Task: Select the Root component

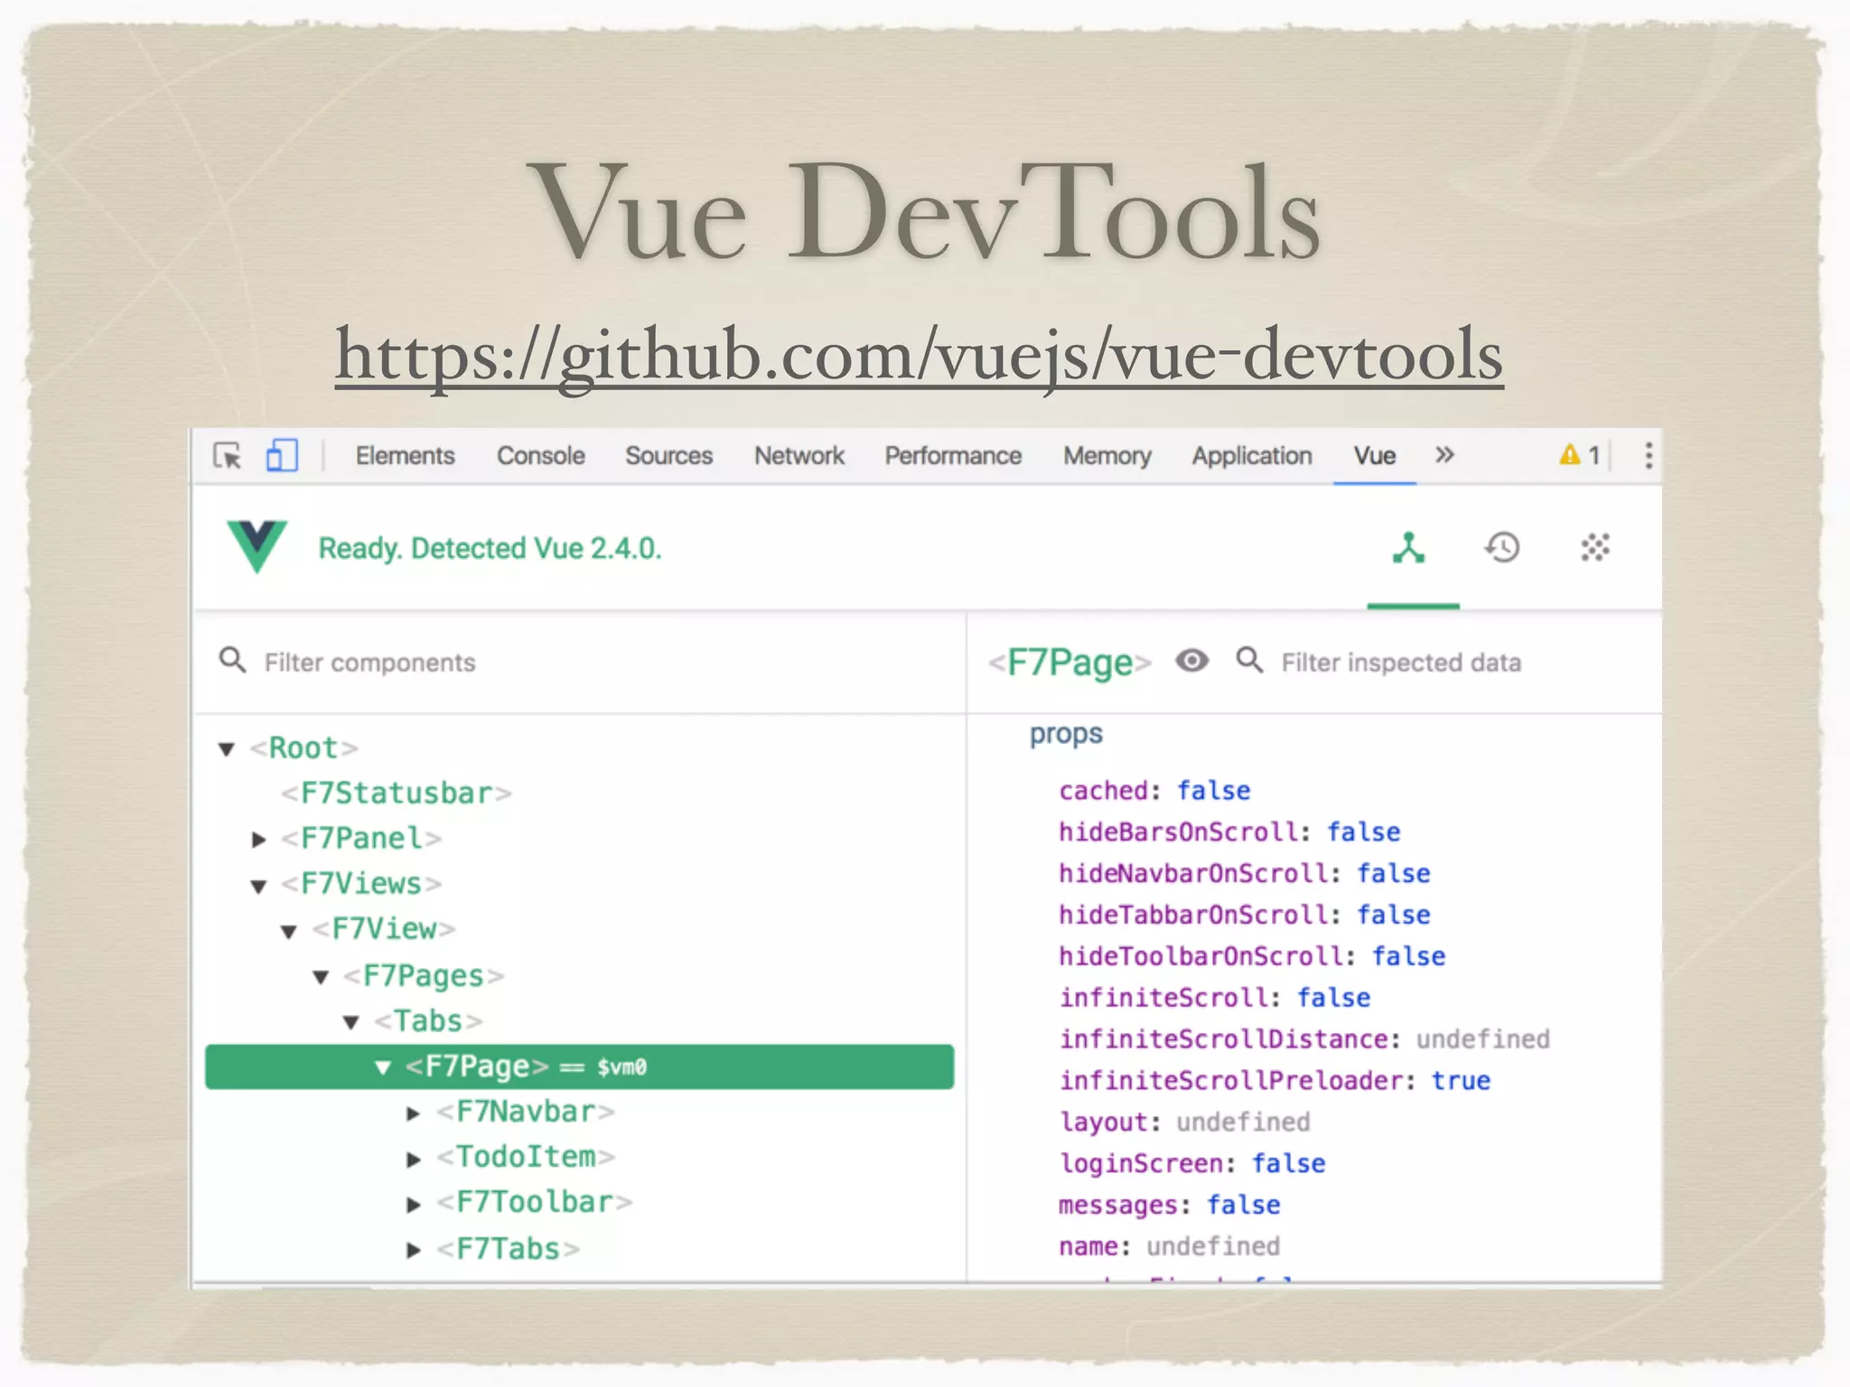Action: [304, 748]
